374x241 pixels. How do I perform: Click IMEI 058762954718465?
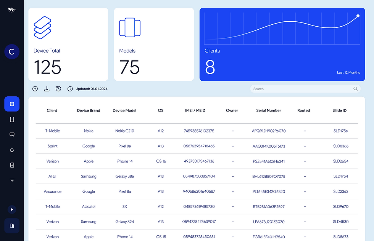click(199, 146)
